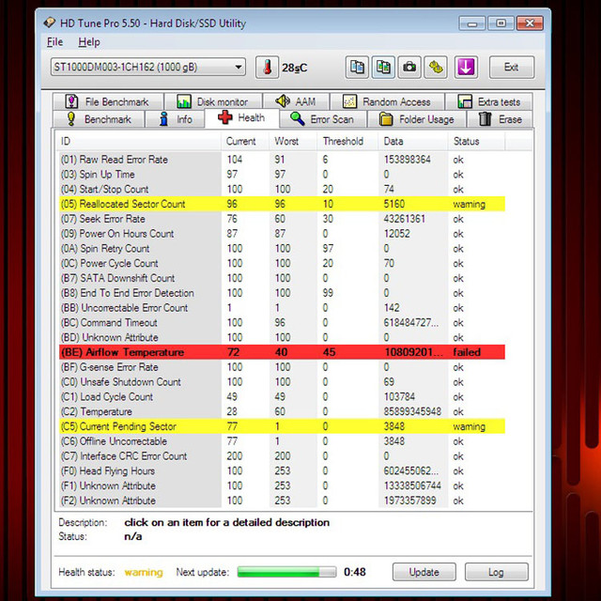Click the camera save screenshot icon

coord(409,68)
